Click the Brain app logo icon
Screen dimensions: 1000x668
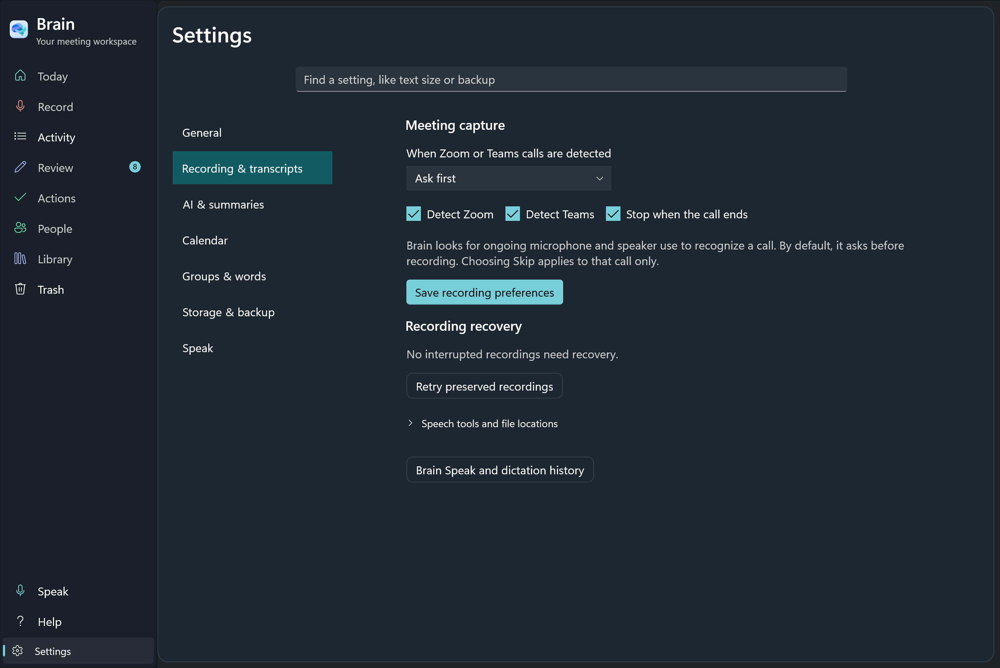19,29
